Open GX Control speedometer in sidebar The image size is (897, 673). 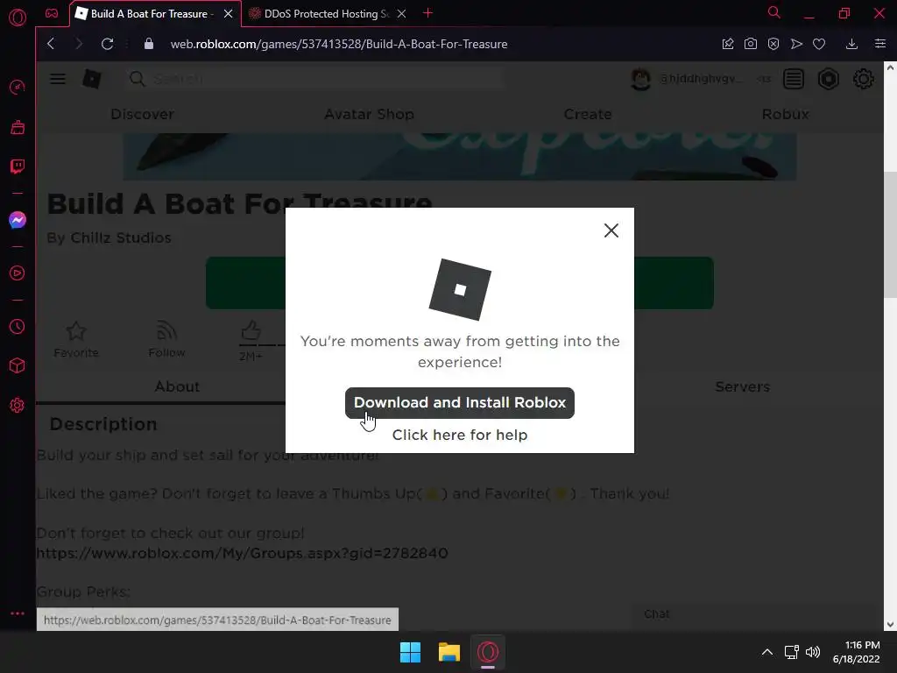pyautogui.click(x=18, y=87)
